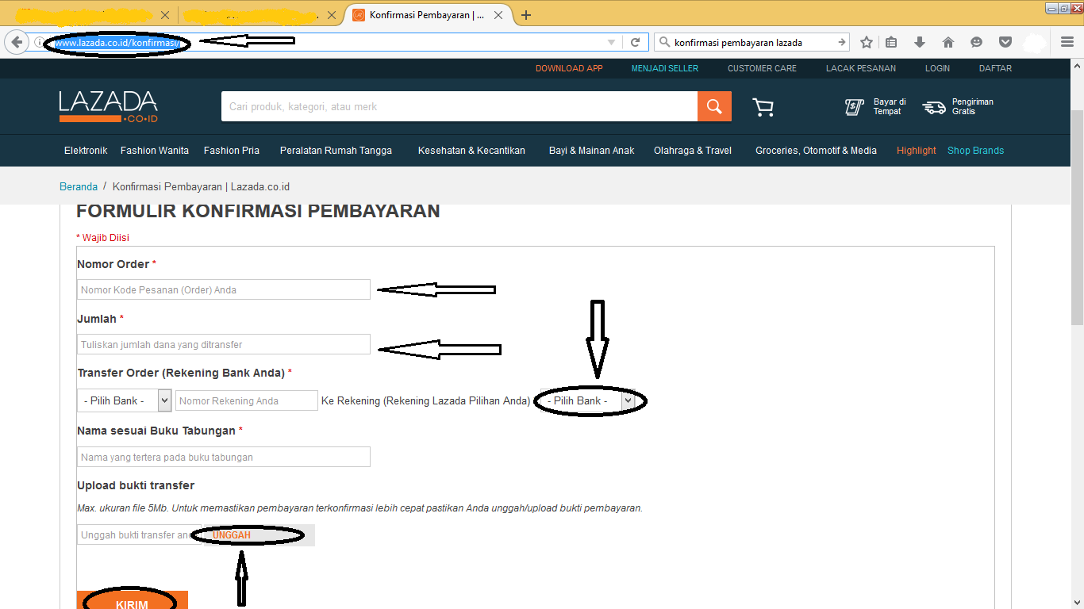Click the LOGIN link
Viewport: 1084px width, 609px height.
(937, 68)
